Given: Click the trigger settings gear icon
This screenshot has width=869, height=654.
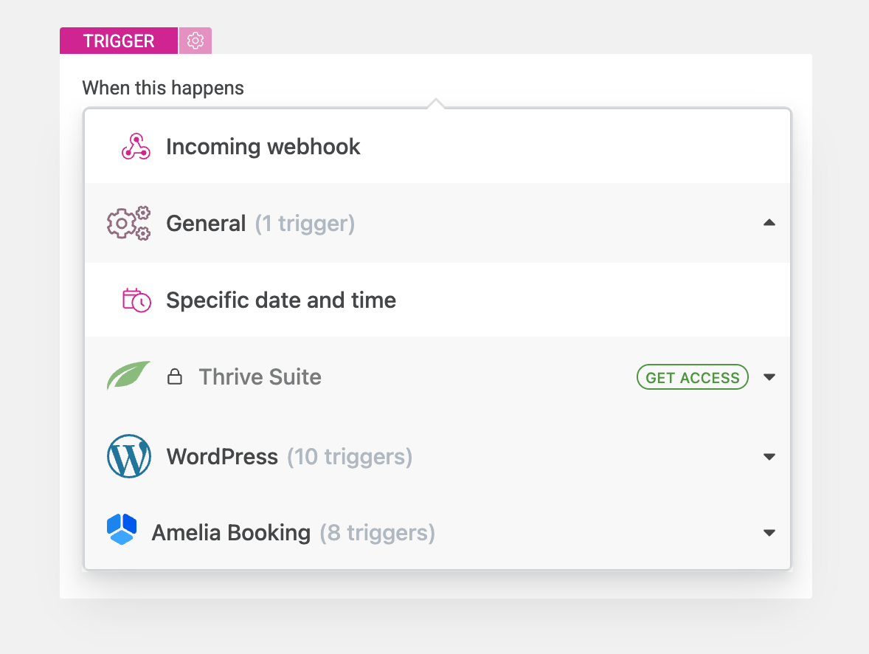Looking at the screenshot, I should 195,41.
